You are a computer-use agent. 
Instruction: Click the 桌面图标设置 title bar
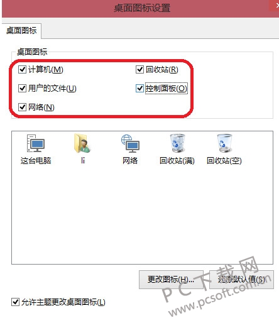(x=142, y=8)
